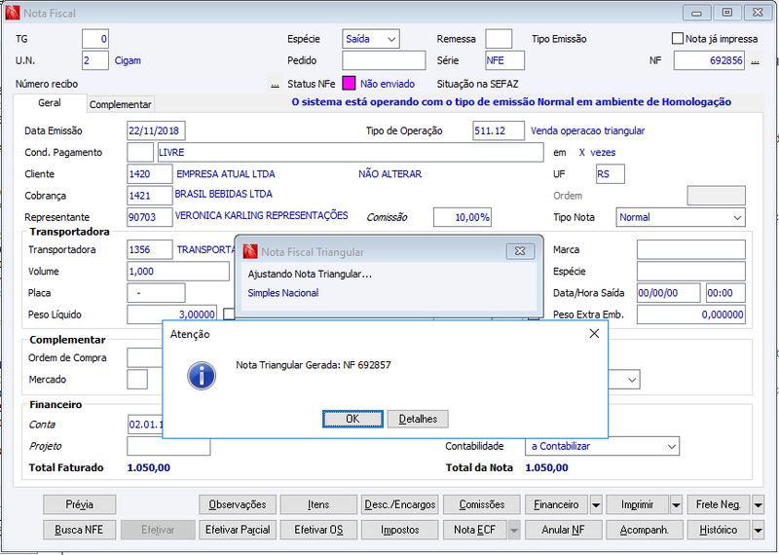
Task: Open the NF number lookup ellipsis
Action: (756, 61)
